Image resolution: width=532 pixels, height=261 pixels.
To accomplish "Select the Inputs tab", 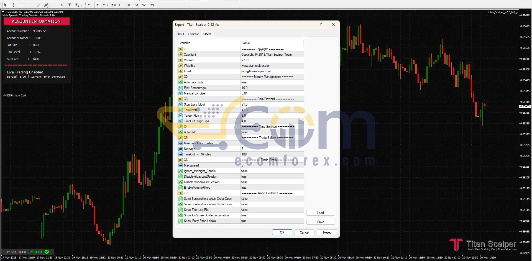I will coord(207,34).
